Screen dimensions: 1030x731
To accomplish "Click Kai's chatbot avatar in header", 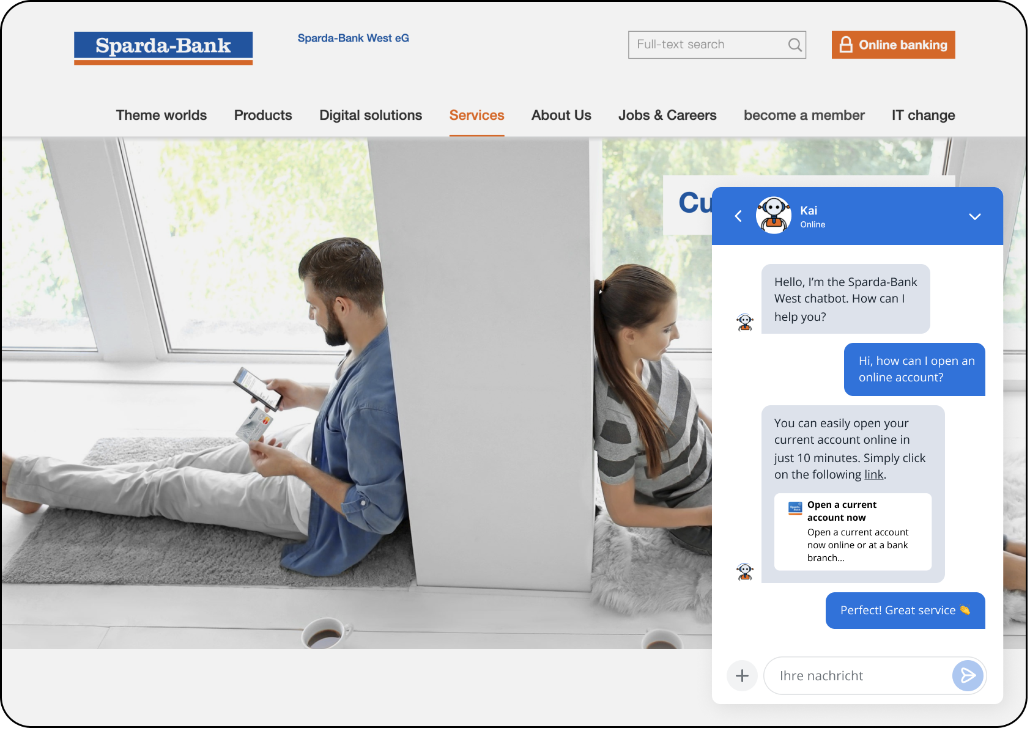I will coord(774,216).
